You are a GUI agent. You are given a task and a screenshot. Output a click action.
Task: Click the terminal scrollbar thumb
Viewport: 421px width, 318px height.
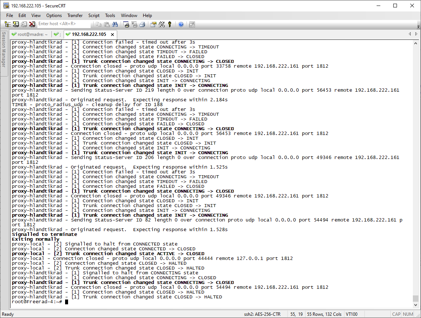tap(415, 298)
